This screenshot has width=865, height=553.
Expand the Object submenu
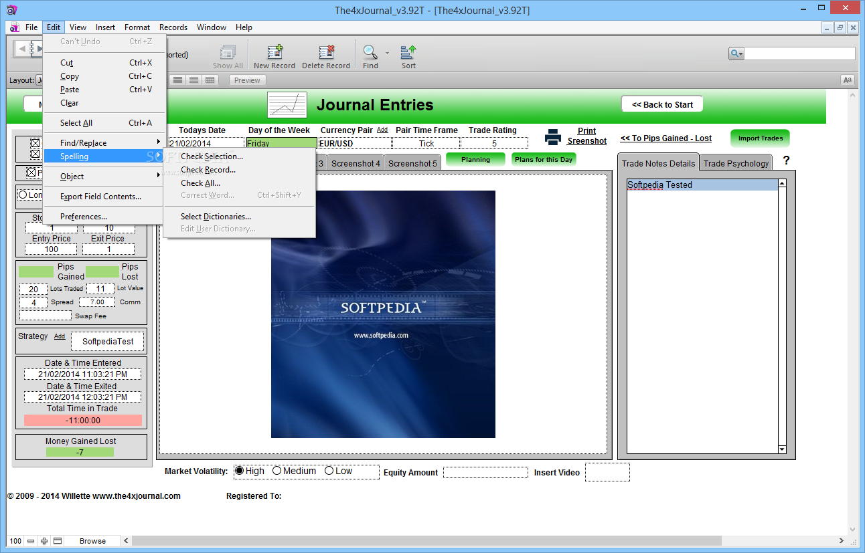tap(104, 176)
